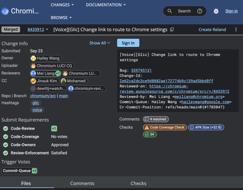Switch to the Checks tab
The image size is (243, 190).
(x=139, y=183)
